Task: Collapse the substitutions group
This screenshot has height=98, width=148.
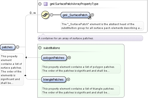Action: pyautogui.click(x=40, y=48)
